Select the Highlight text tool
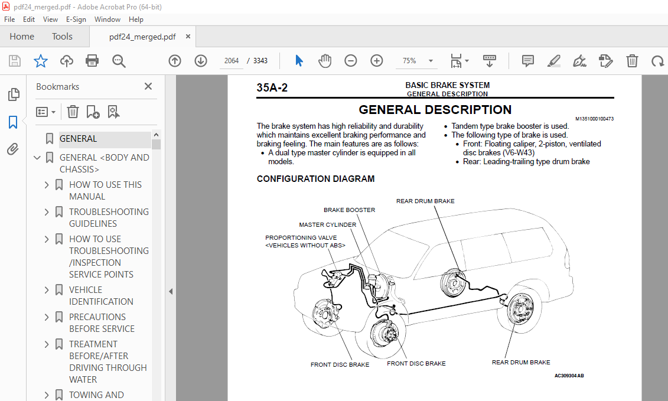 pyautogui.click(x=554, y=61)
